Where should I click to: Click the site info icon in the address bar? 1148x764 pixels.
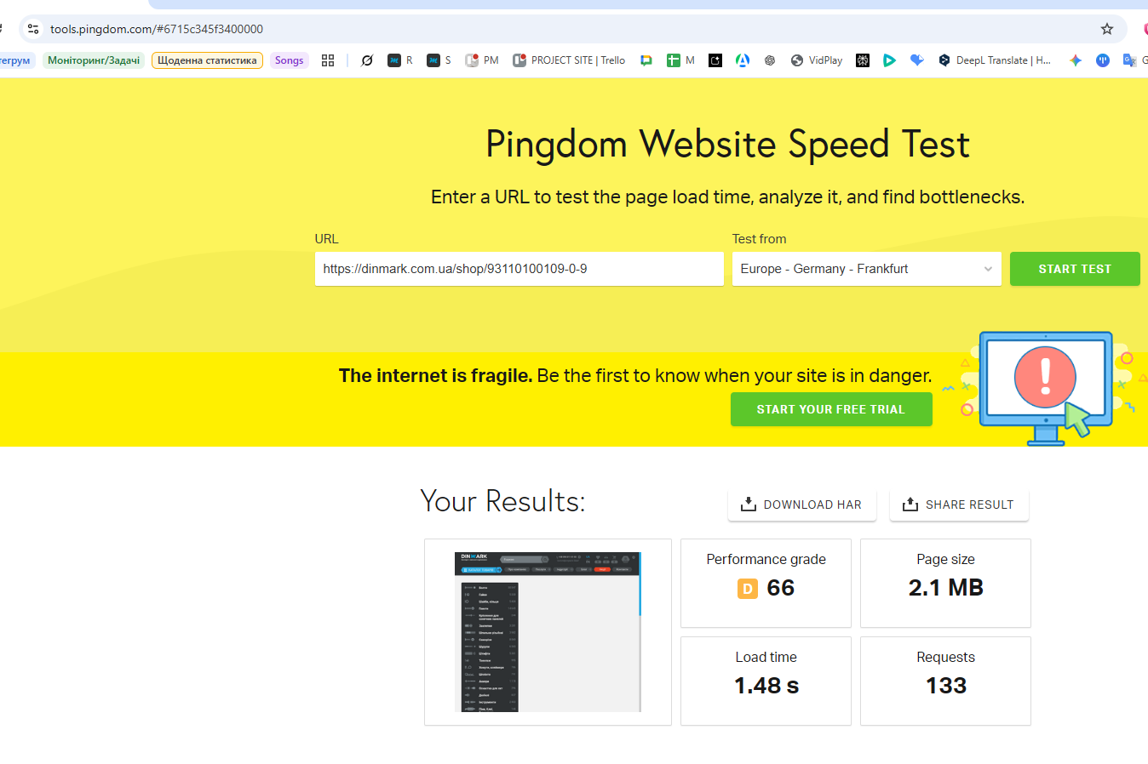[x=33, y=29]
